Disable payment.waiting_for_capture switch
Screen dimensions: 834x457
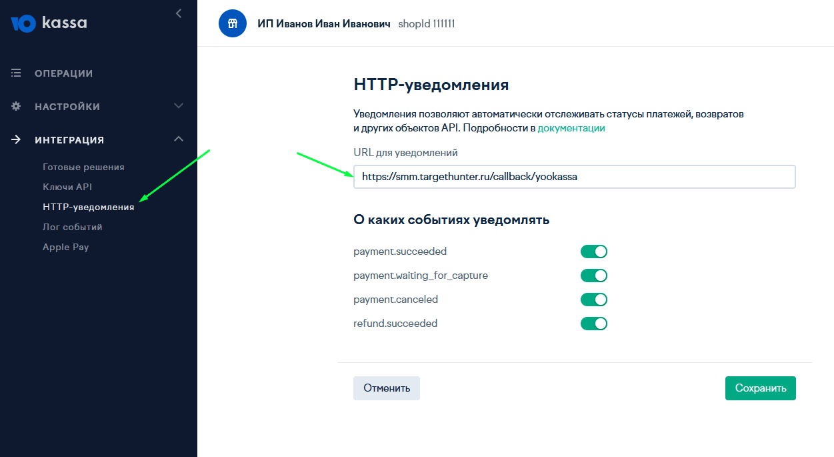593,276
